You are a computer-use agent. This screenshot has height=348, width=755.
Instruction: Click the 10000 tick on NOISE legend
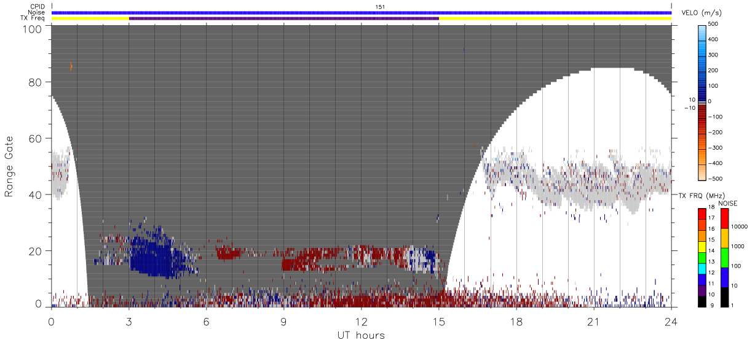(739, 226)
